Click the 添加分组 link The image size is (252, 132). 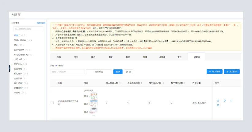click(x=40, y=23)
